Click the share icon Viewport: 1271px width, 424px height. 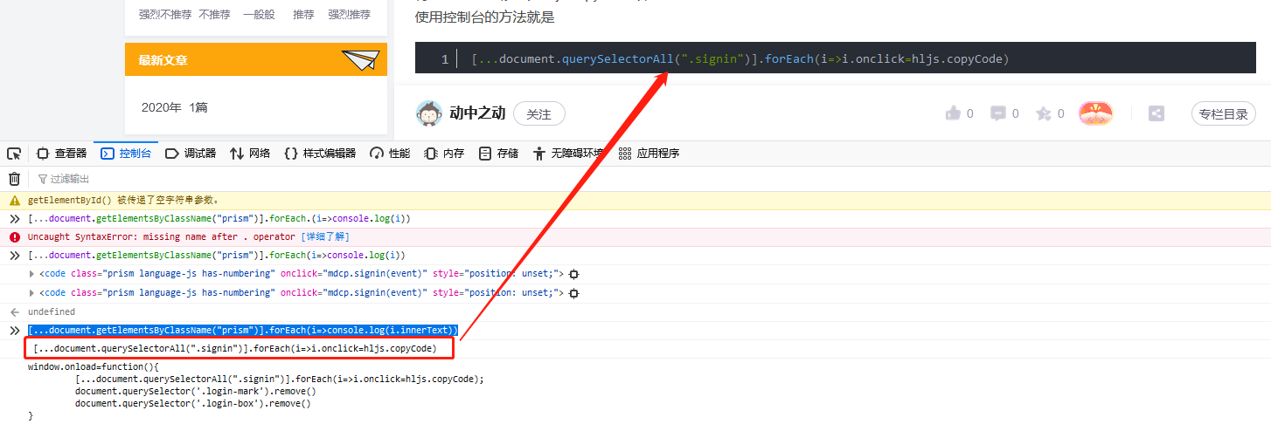click(x=1156, y=113)
